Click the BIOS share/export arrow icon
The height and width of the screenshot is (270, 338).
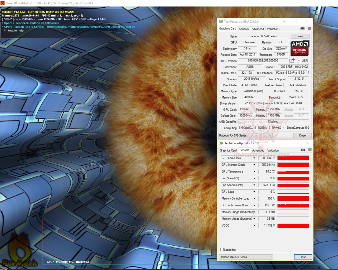point(292,60)
